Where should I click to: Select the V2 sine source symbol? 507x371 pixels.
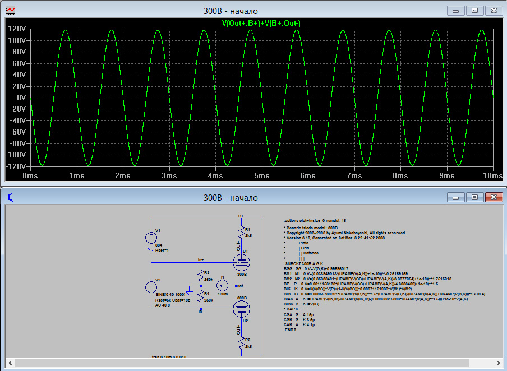(x=151, y=287)
